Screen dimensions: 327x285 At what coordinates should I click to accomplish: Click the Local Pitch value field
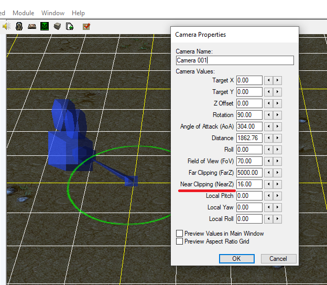tap(249, 196)
